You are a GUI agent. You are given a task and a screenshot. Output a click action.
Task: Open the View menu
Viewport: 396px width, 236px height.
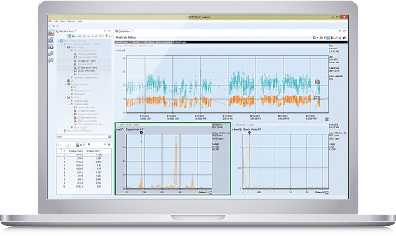(63, 22)
